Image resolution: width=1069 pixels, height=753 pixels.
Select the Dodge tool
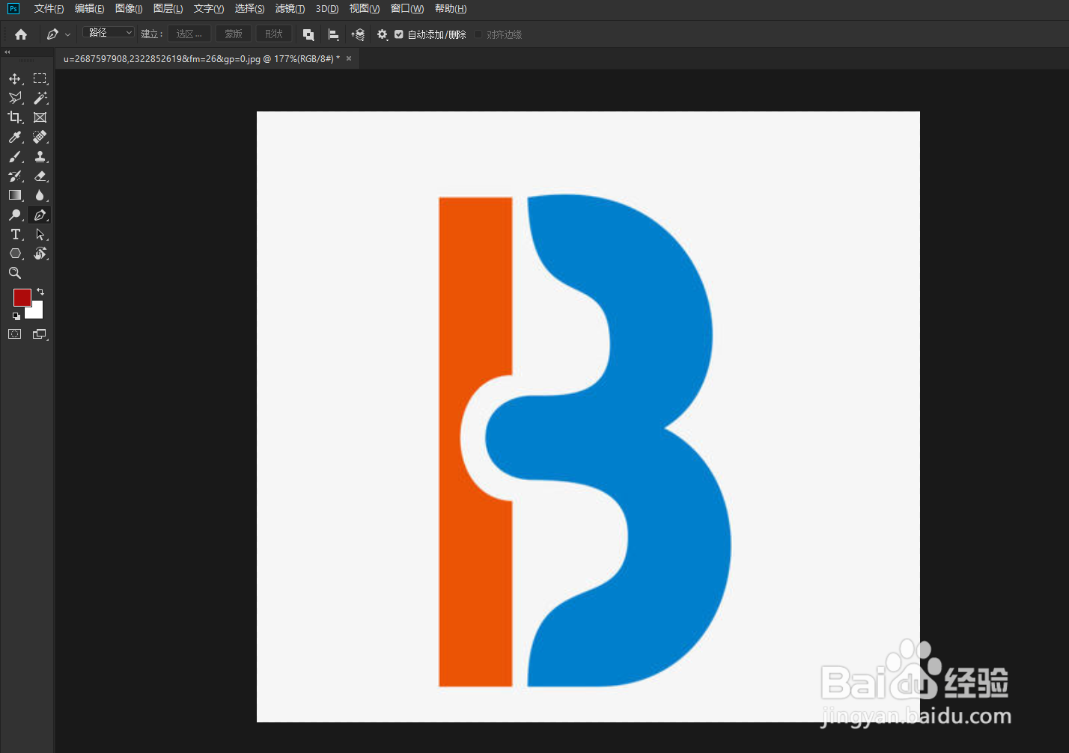(15, 215)
